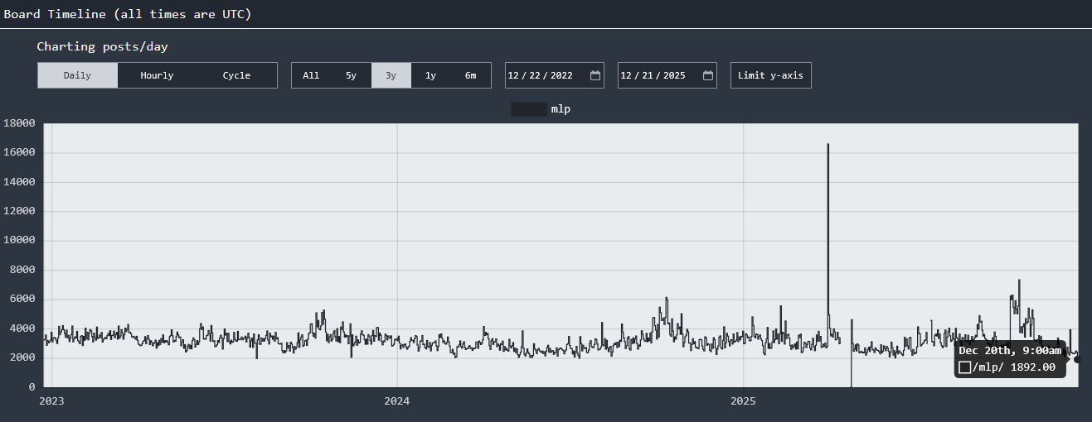Edit the 12/21/2025 end date field
1092x422 pixels.
click(667, 75)
